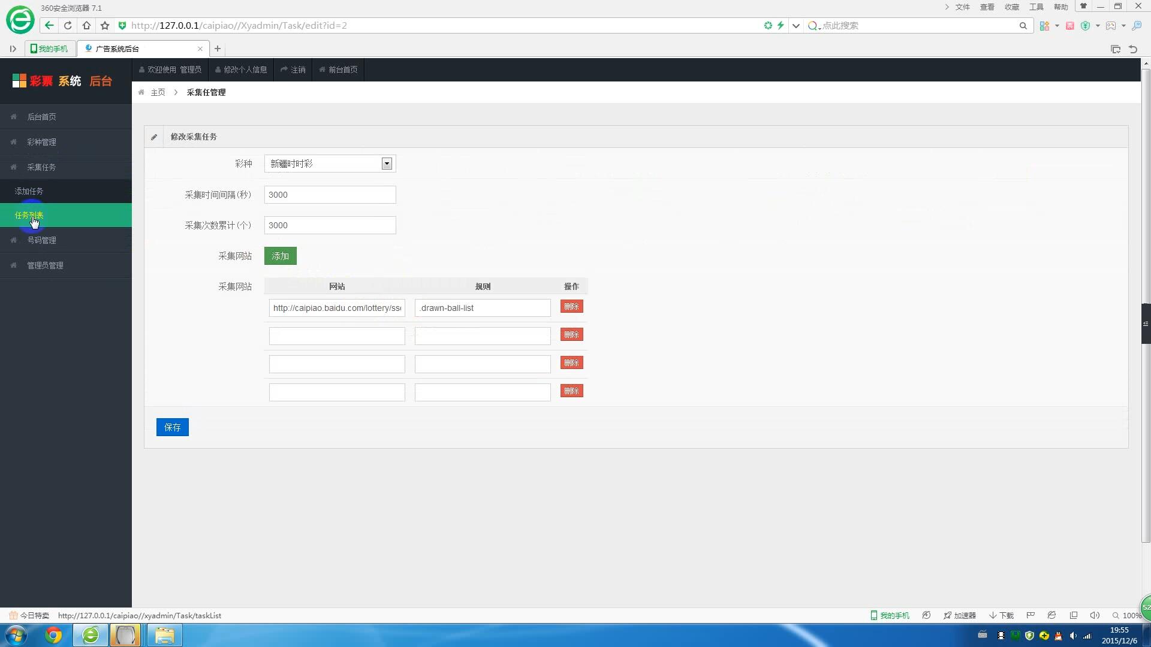Open the 100% zoom control in status bar
1151x647 pixels.
click(1126, 615)
